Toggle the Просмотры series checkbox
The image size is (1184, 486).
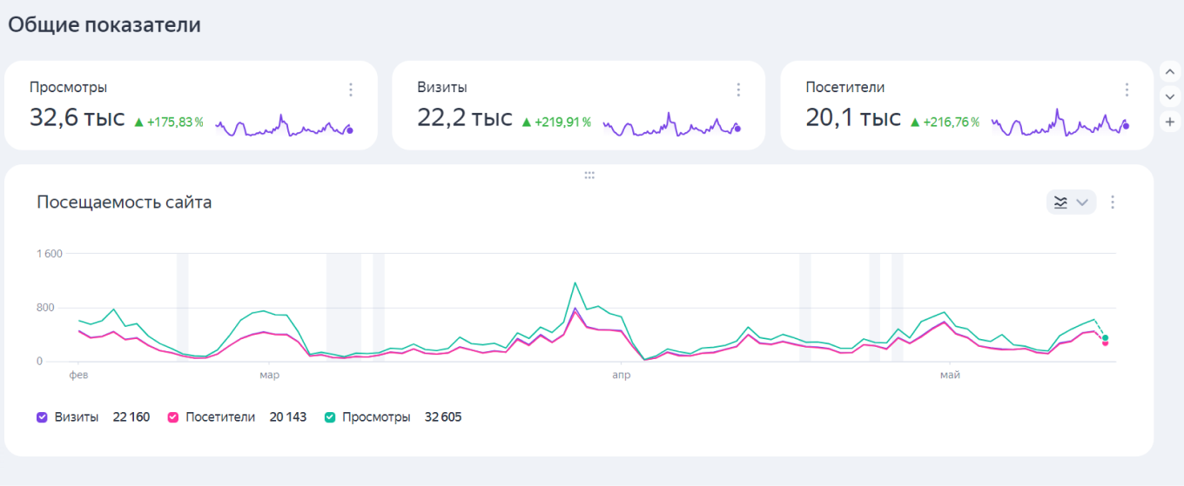pos(330,417)
